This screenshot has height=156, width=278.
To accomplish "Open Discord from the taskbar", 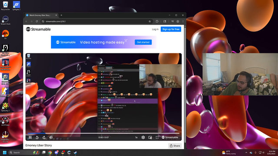I will point(56,153).
